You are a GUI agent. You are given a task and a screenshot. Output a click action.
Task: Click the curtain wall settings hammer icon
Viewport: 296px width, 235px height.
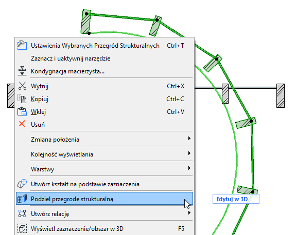[x=22, y=45]
